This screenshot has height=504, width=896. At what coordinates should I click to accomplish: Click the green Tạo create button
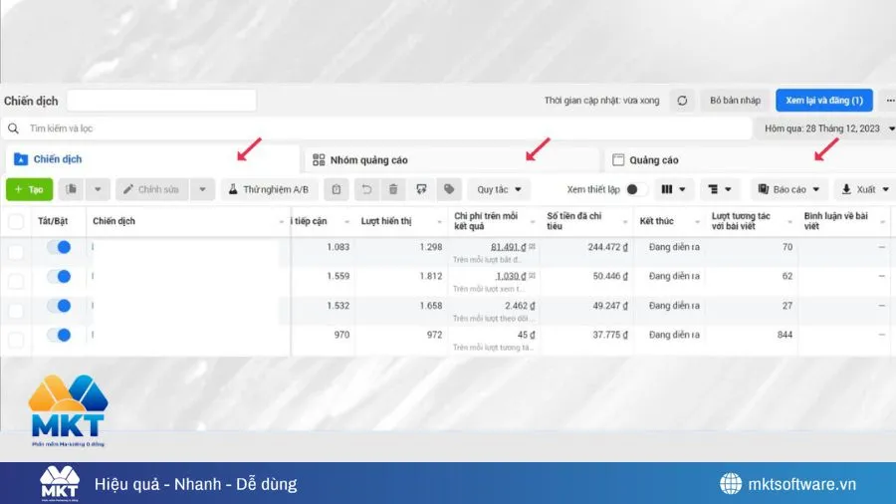point(29,189)
